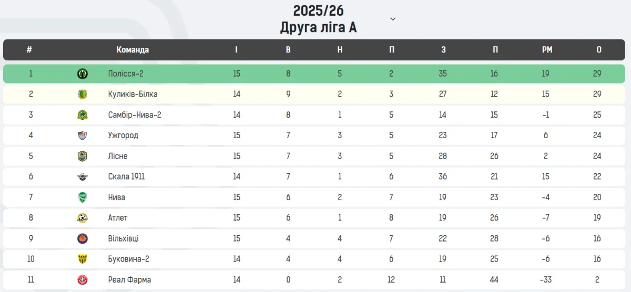631x292 pixels.
Task: Click the 2025/26 Друга ліга A title
Action: [318, 19]
